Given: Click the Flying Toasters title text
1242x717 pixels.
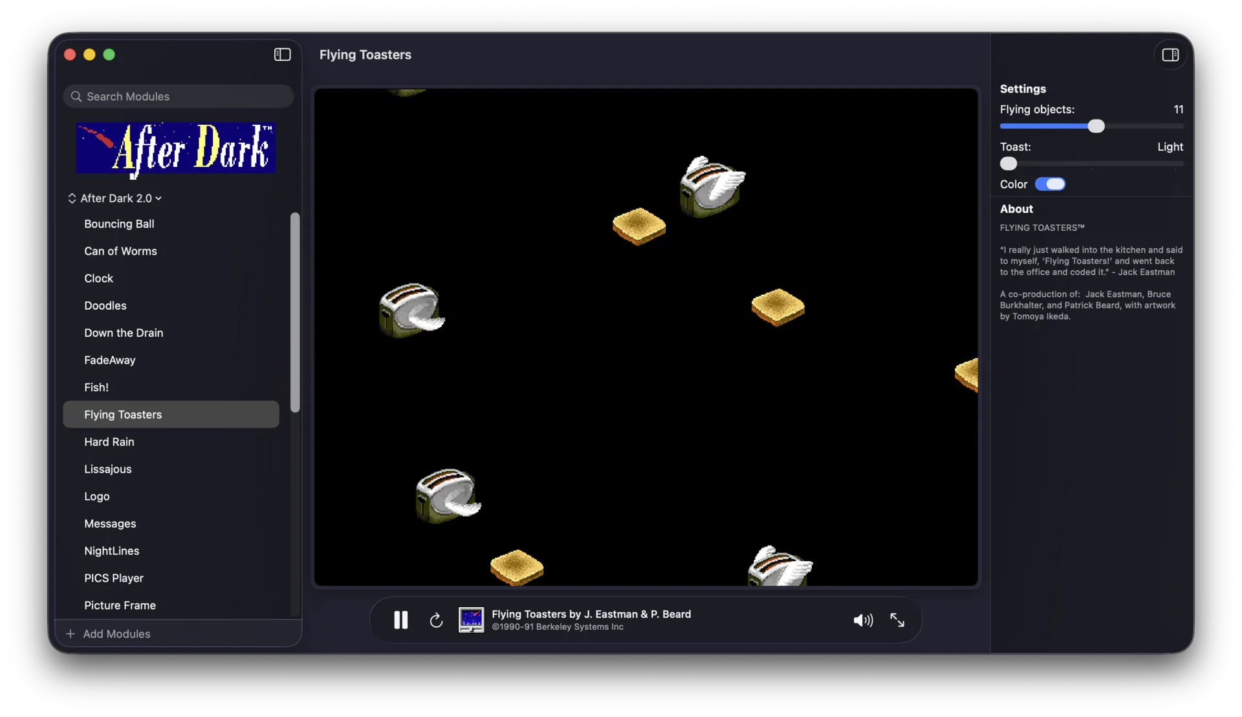Looking at the screenshot, I should [365, 55].
